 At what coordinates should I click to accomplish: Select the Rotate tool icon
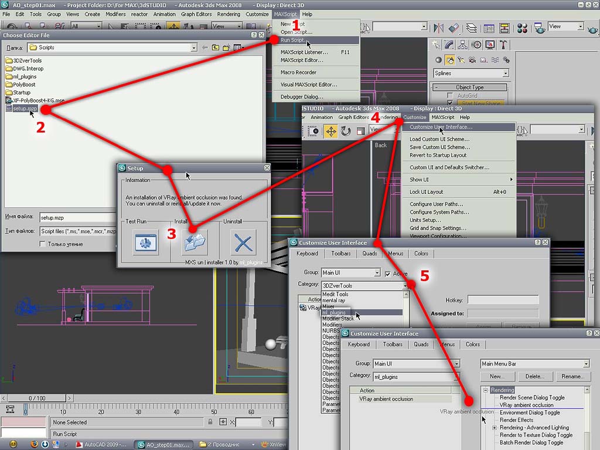[346, 131]
